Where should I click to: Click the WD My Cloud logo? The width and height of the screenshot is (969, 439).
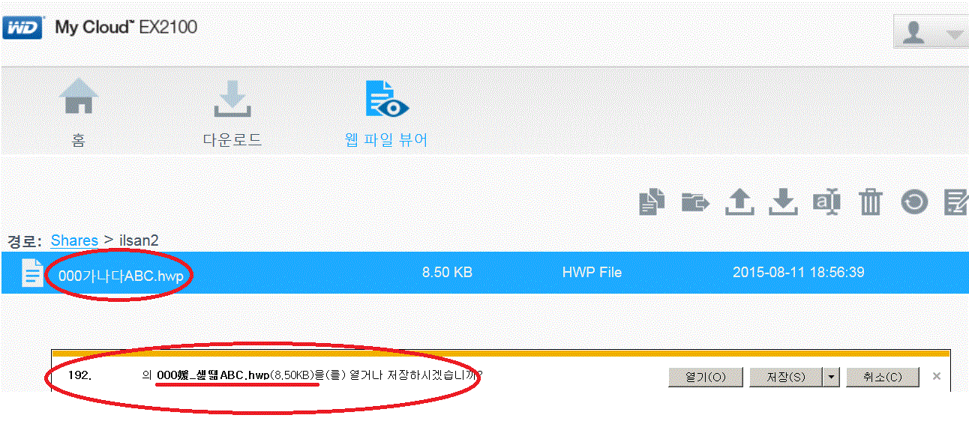(x=100, y=28)
